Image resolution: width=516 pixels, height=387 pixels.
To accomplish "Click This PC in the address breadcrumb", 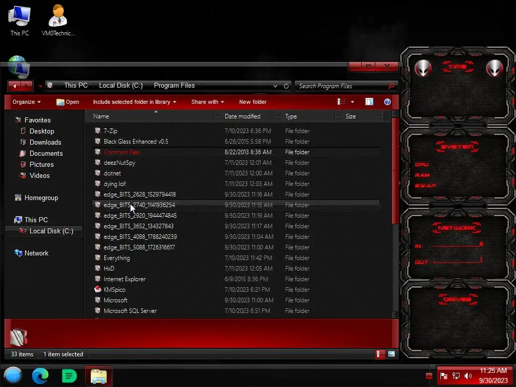I will 76,86.
